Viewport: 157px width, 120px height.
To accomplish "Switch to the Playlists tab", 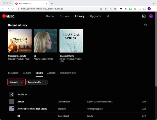I will (x=13, y=73).
